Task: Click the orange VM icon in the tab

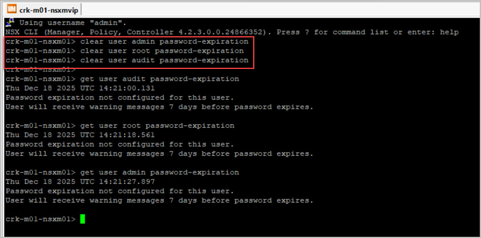Action: click(x=12, y=9)
